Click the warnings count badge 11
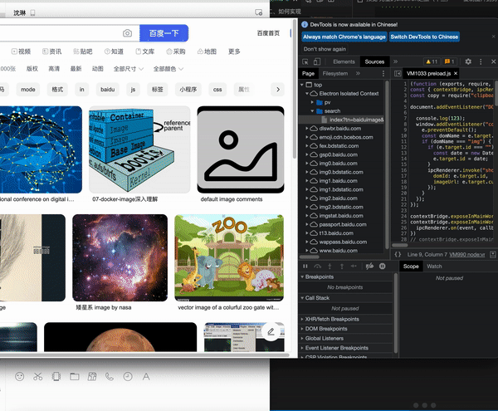 [x=432, y=61]
